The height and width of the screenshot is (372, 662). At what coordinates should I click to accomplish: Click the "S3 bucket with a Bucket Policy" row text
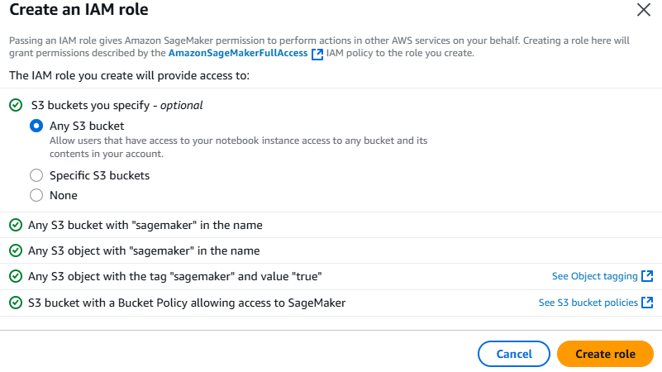(x=187, y=303)
